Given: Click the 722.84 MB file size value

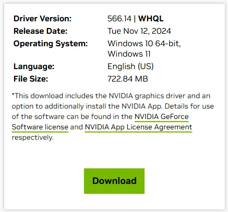Looking at the screenshot, I should pos(128,79).
